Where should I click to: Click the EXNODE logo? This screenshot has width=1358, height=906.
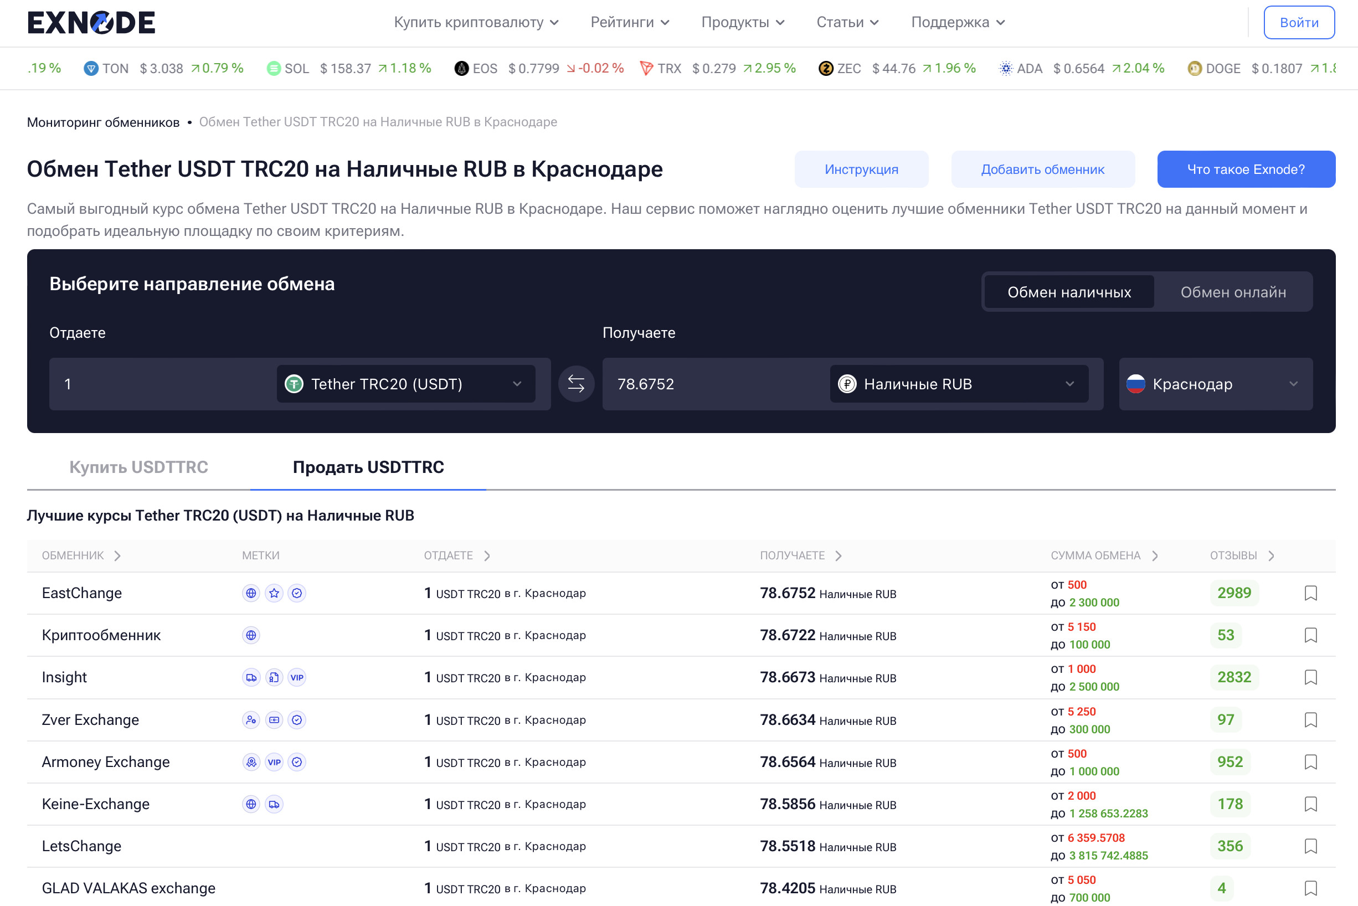pos(91,23)
